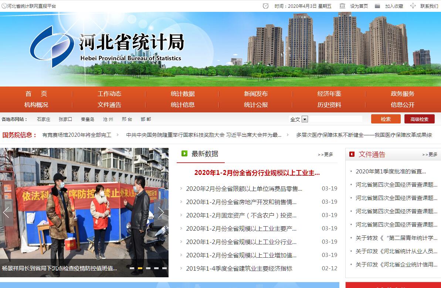Click red arrow icon beside 文件通告
The height and width of the screenshot is (288, 441).
352,154
